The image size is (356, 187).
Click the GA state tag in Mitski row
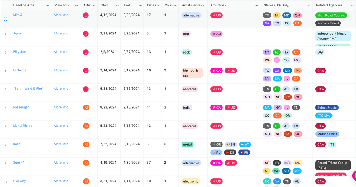coord(267,23)
